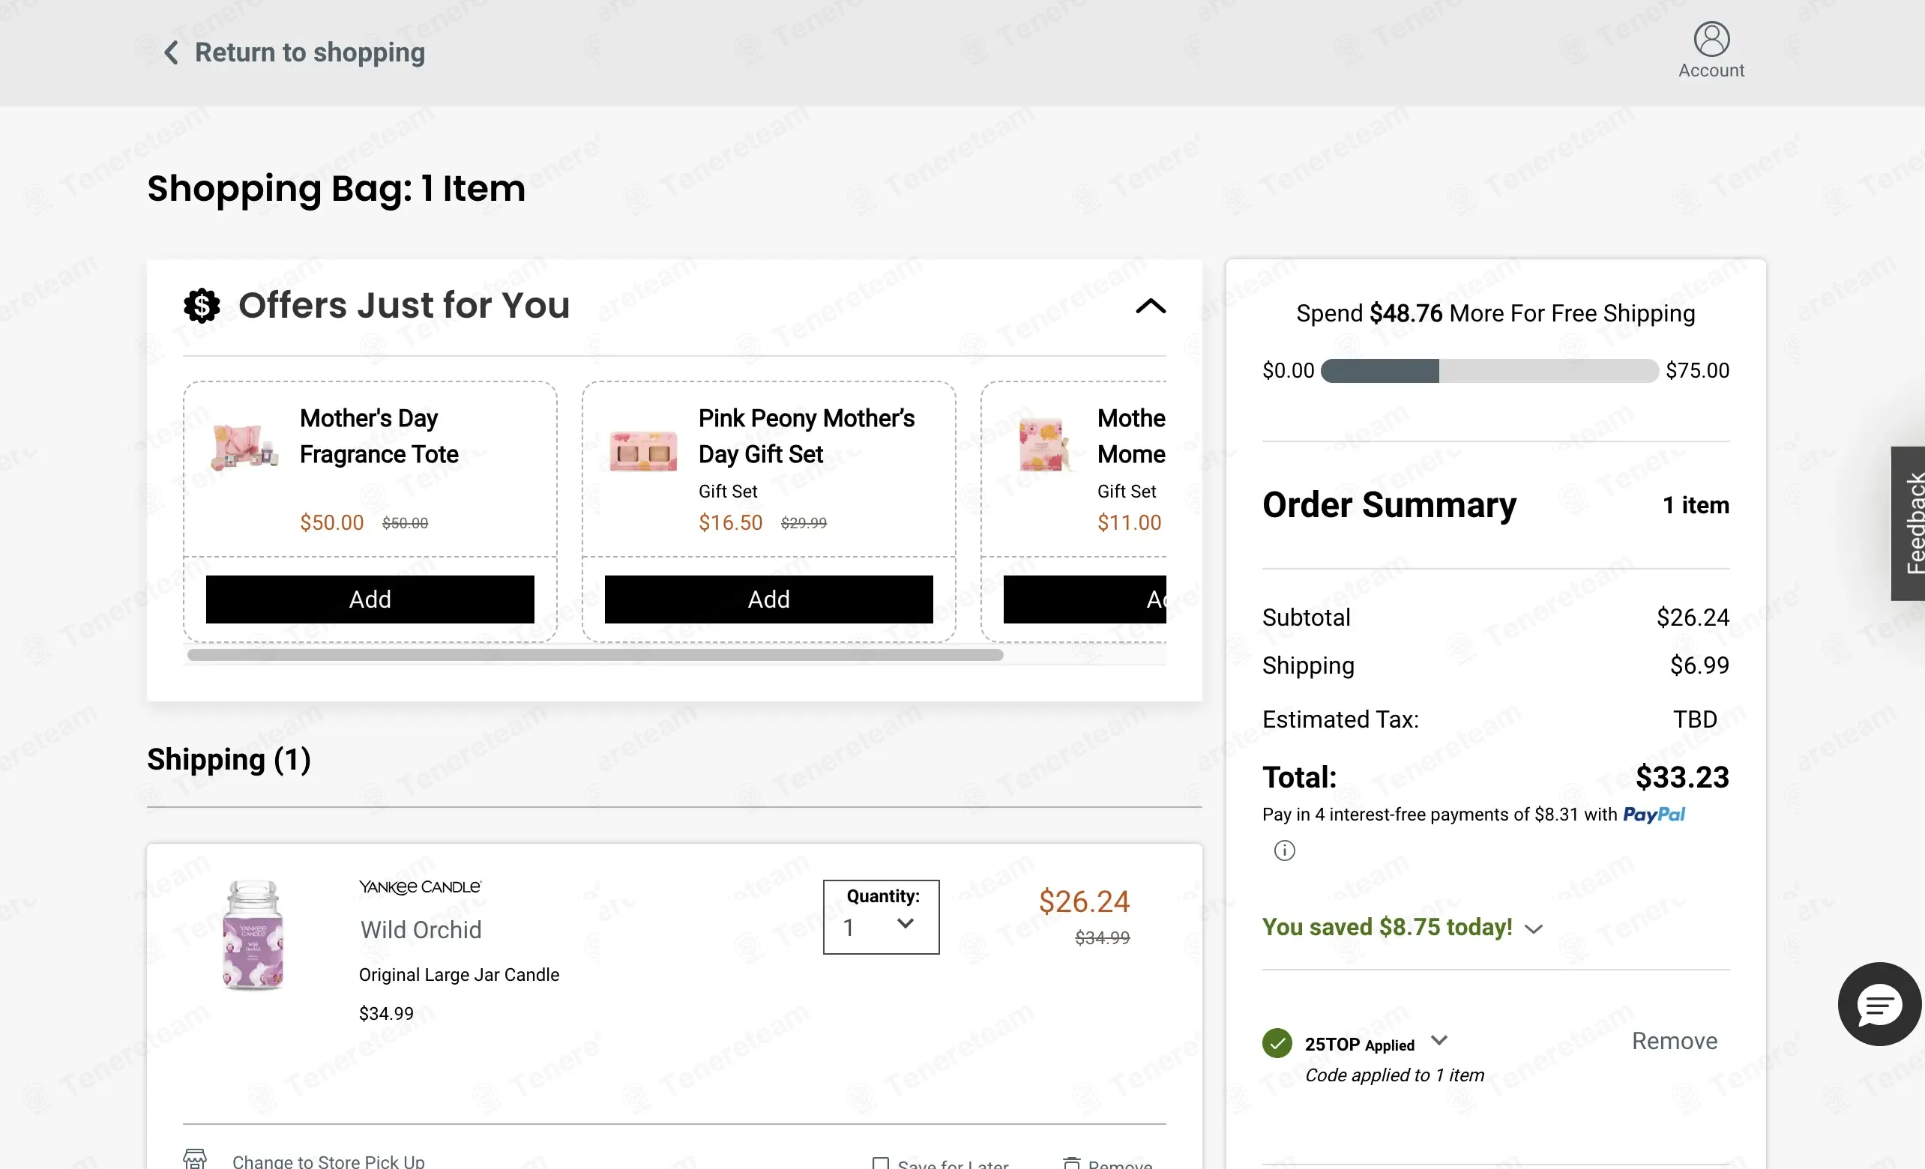Click the Shipping $6.99 value
The height and width of the screenshot is (1169, 1925).
[1699, 665]
